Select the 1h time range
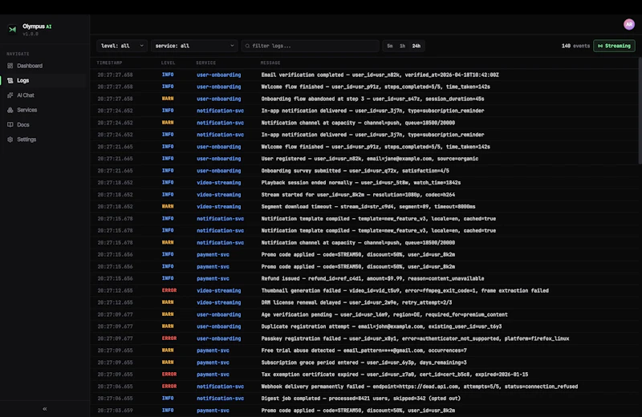Viewport: 642px width, 417px height. tap(403, 46)
